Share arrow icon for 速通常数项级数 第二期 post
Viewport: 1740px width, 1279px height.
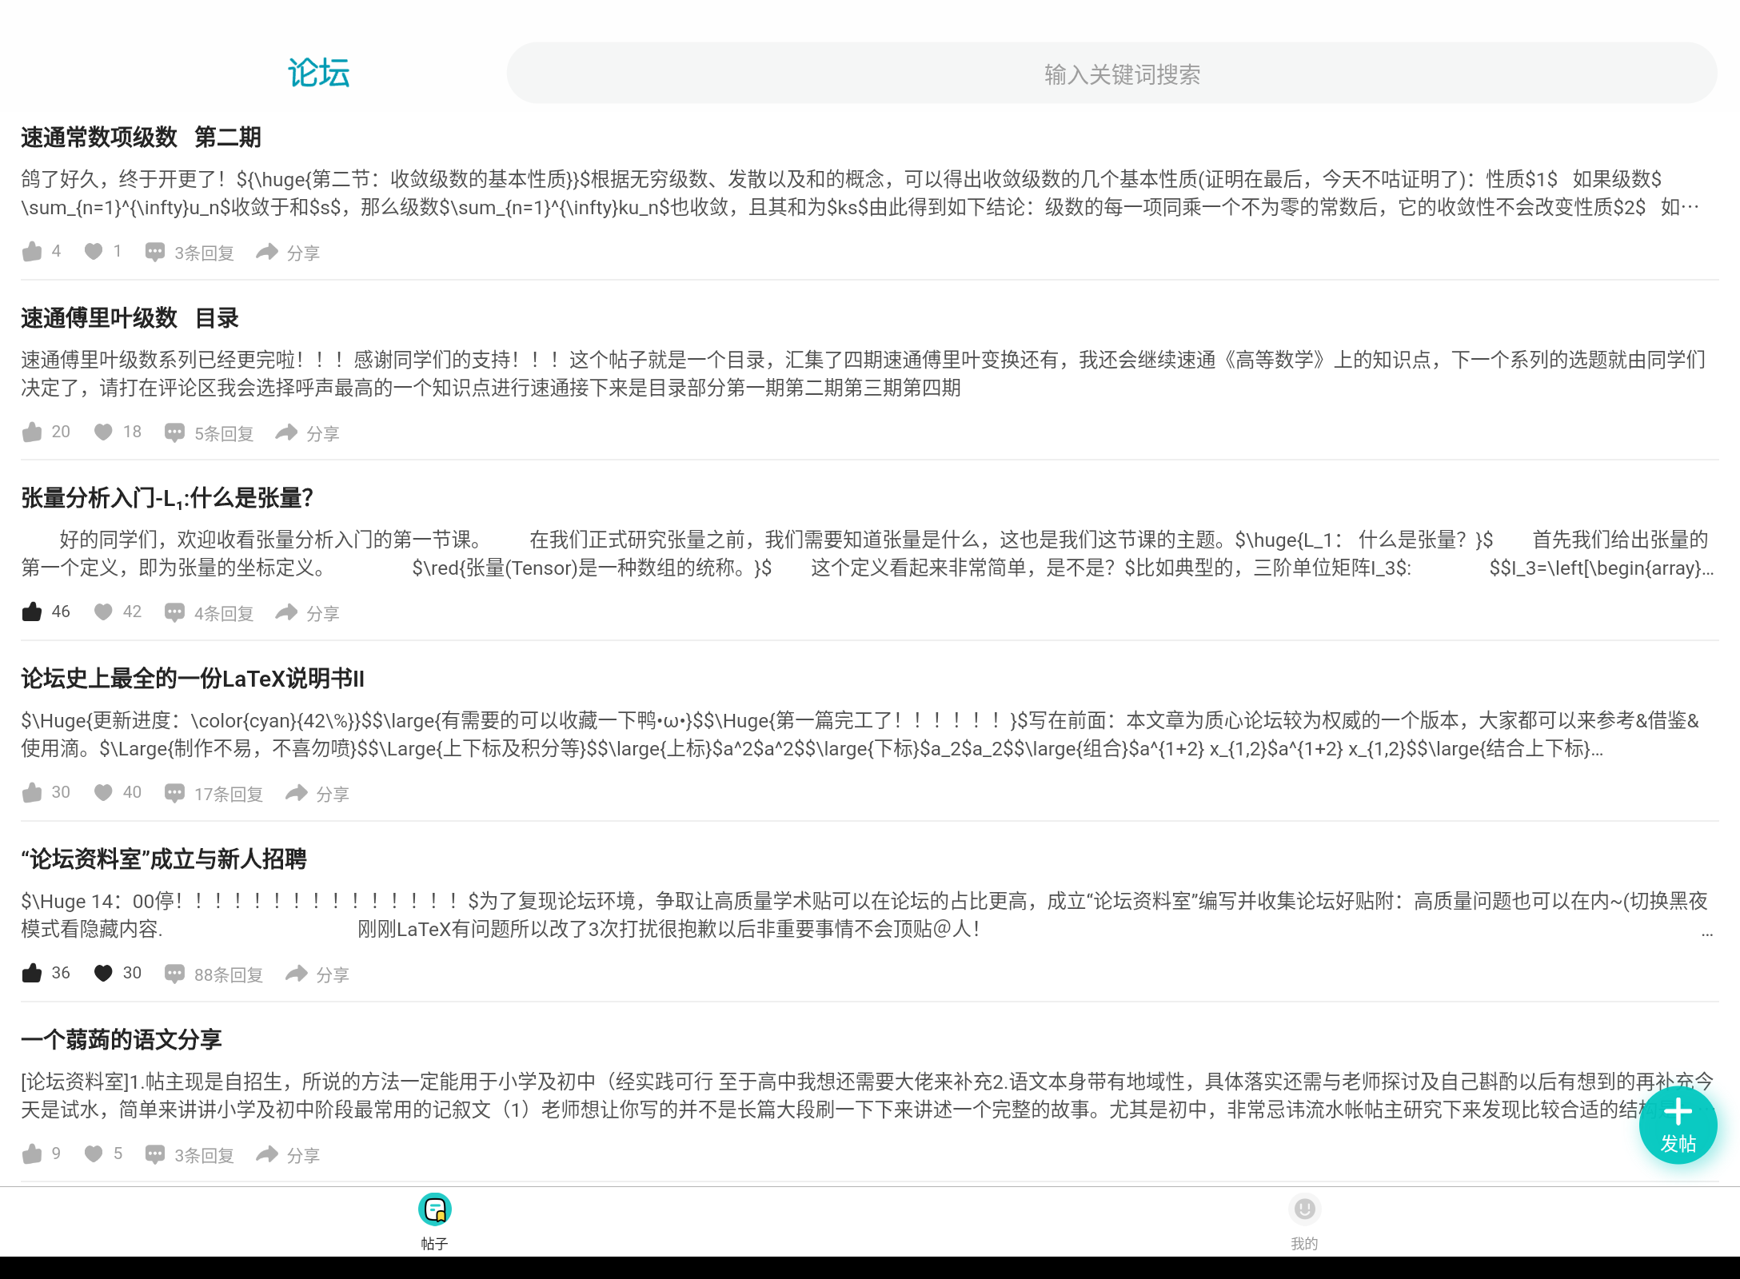267,252
